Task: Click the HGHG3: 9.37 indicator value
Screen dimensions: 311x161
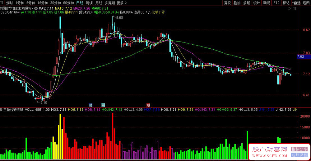Action: (227, 110)
